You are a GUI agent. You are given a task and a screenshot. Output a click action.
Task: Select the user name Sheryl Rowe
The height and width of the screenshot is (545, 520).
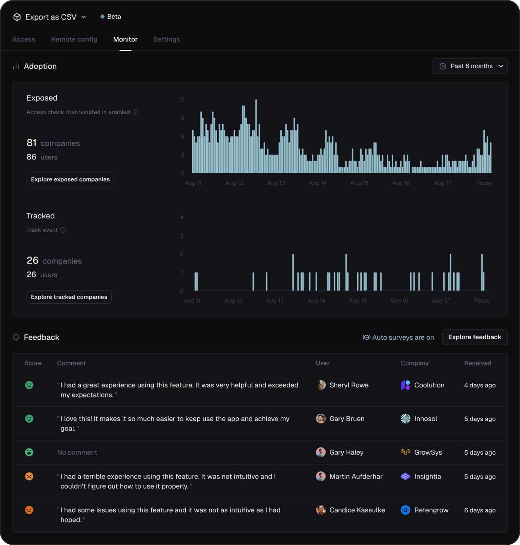(x=349, y=385)
